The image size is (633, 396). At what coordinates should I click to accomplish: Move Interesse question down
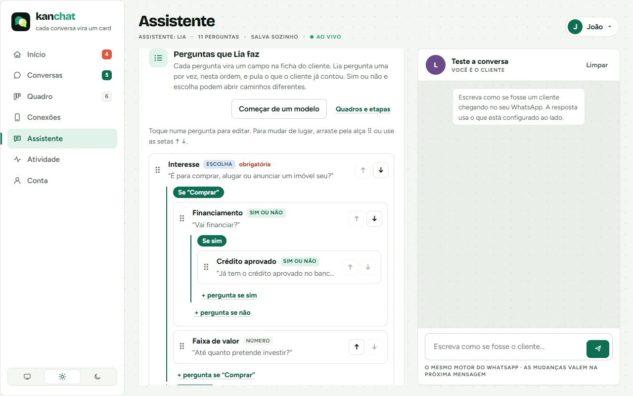pos(381,170)
